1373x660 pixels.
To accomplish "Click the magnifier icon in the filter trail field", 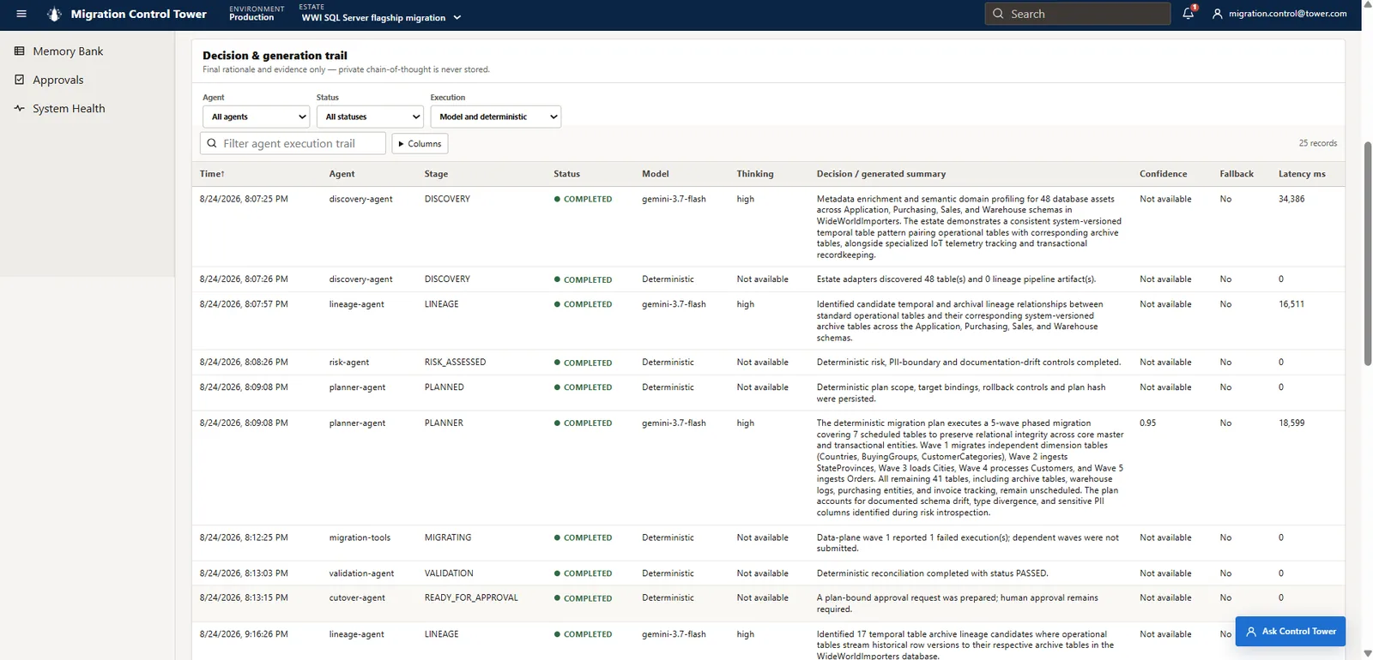I will pyautogui.click(x=212, y=143).
